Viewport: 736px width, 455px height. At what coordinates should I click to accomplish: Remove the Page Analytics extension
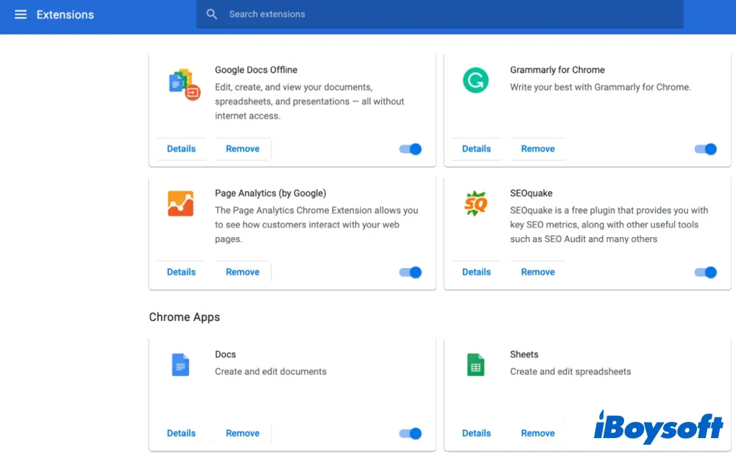(x=242, y=272)
